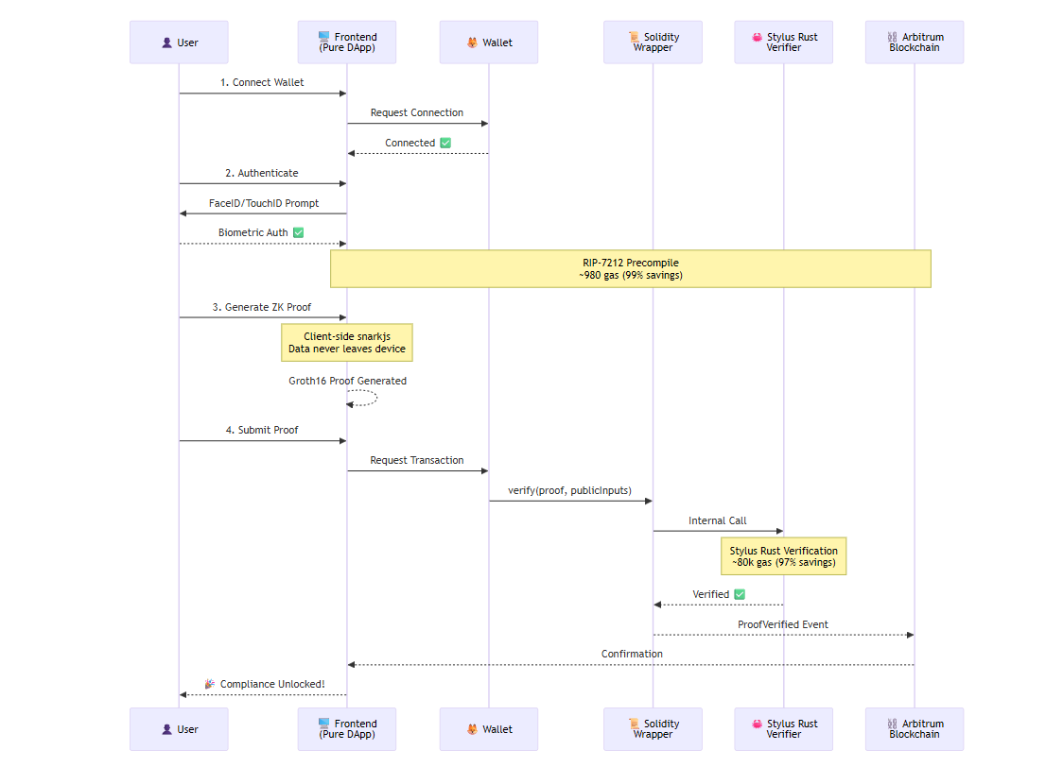Select the RIP-7212 Precompile yellow note
This screenshot has height=767, width=1063.
pyautogui.click(x=631, y=268)
